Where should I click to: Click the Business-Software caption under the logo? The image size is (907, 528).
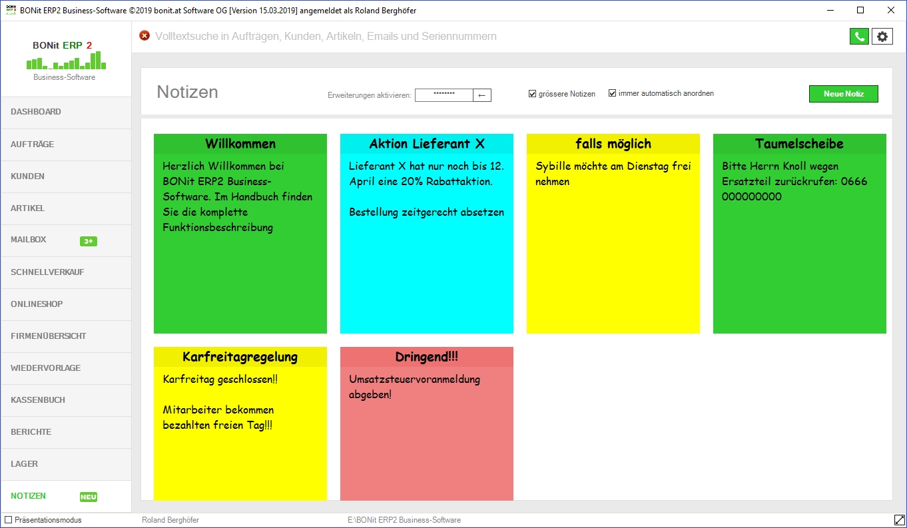tap(65, 77)
